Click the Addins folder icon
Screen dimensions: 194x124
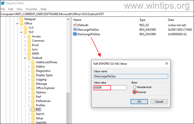click(x=33, y=67)
